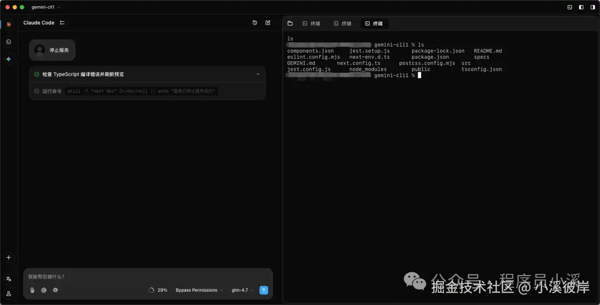Viewport: 600px width, 305px height.
Task: Click next-env.d.ts in terminal output
Action: coord(369,57)
